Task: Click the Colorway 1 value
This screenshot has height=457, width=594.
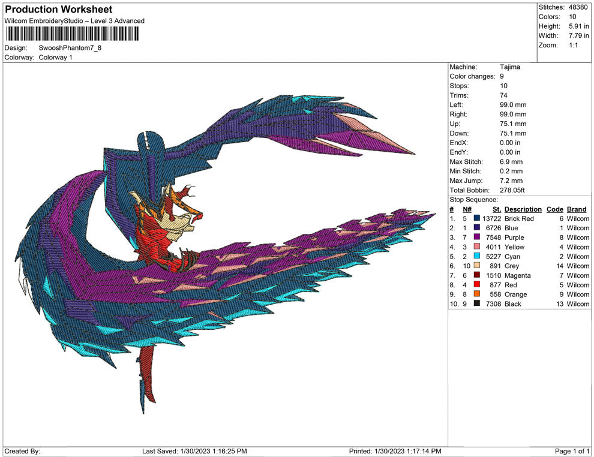Action: (x=55, y=57)
